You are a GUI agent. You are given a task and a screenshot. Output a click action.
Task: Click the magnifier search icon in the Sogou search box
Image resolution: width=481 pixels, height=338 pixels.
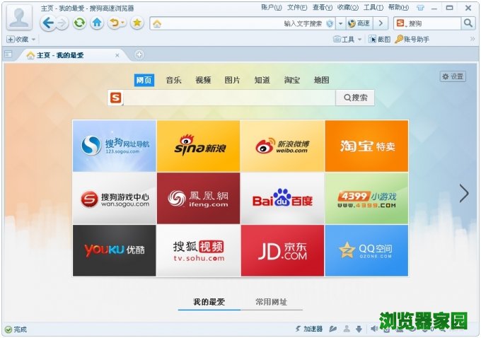pos(468,23)
